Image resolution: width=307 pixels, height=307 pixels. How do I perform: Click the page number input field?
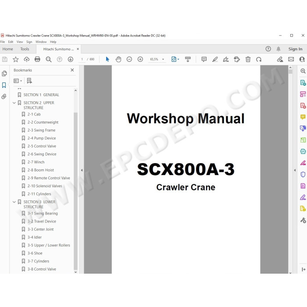pyautogui.click(x=82, y=59)
